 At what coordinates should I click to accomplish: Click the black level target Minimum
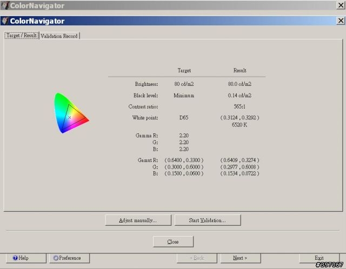(184, 96)
